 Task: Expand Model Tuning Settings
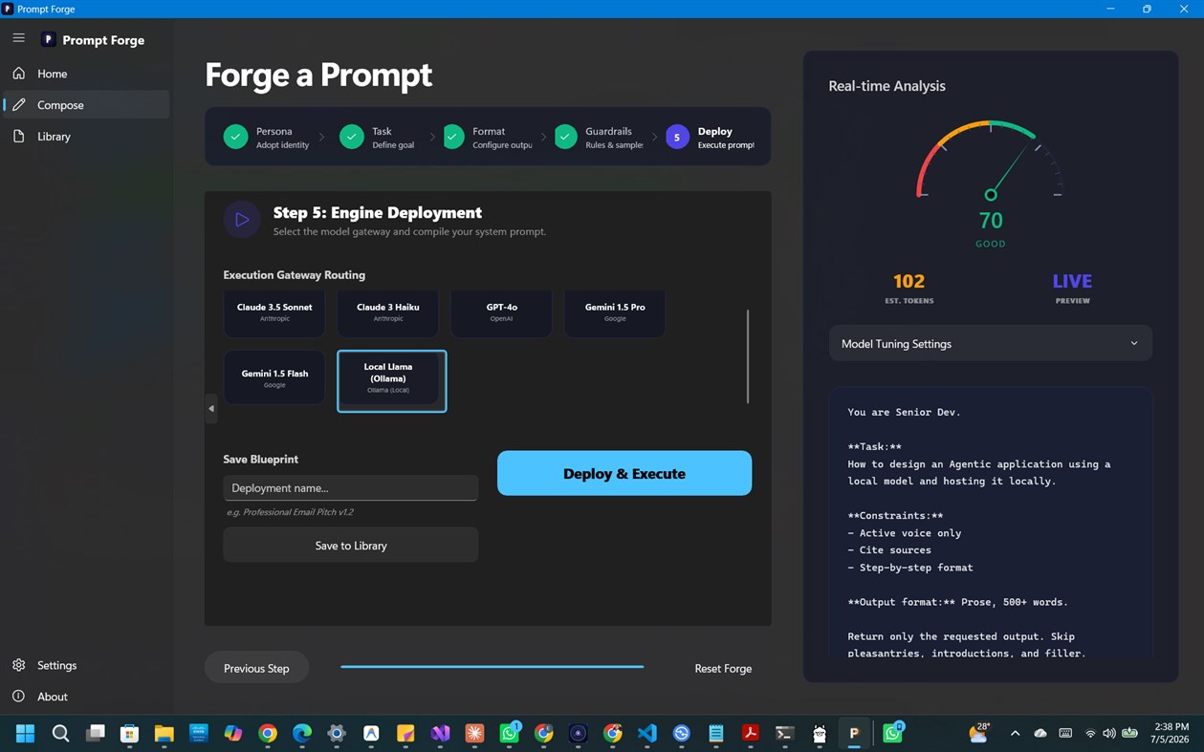[x=990, y=343]
